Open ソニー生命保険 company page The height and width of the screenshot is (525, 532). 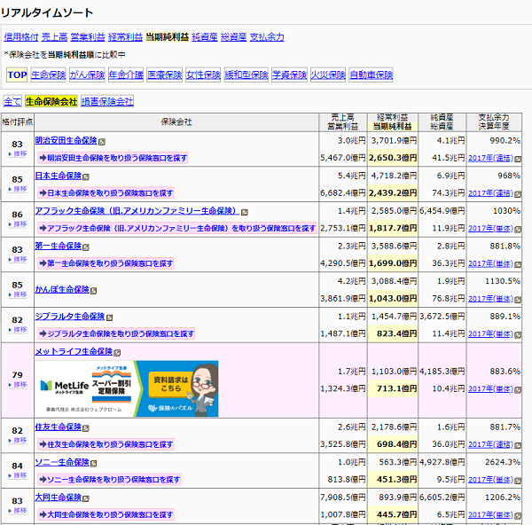pos(62,462)
